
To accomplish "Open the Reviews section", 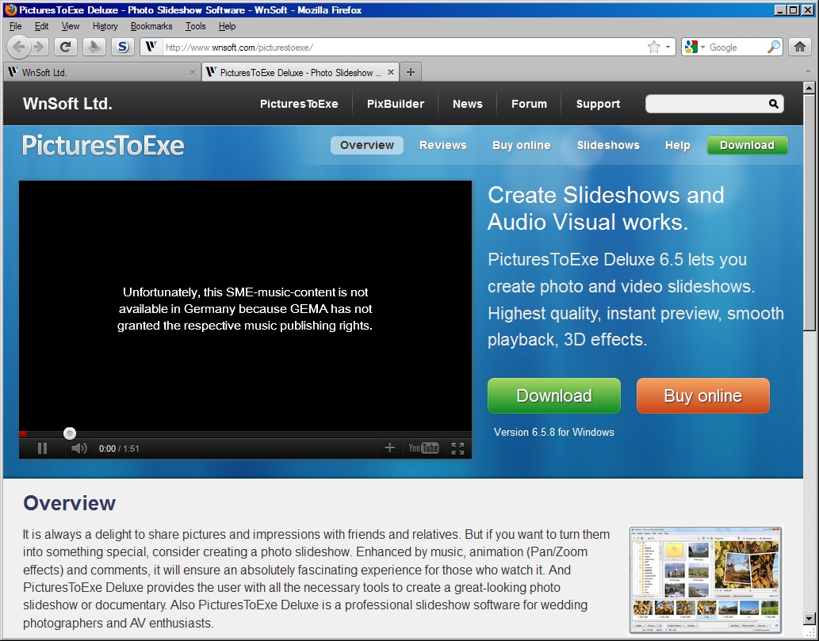I will pyautogui.click(x=443, y=145).
